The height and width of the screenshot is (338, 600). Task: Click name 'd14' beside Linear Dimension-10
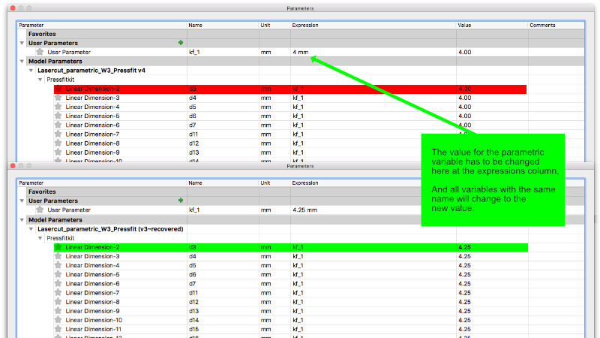[x=193, y=320]
